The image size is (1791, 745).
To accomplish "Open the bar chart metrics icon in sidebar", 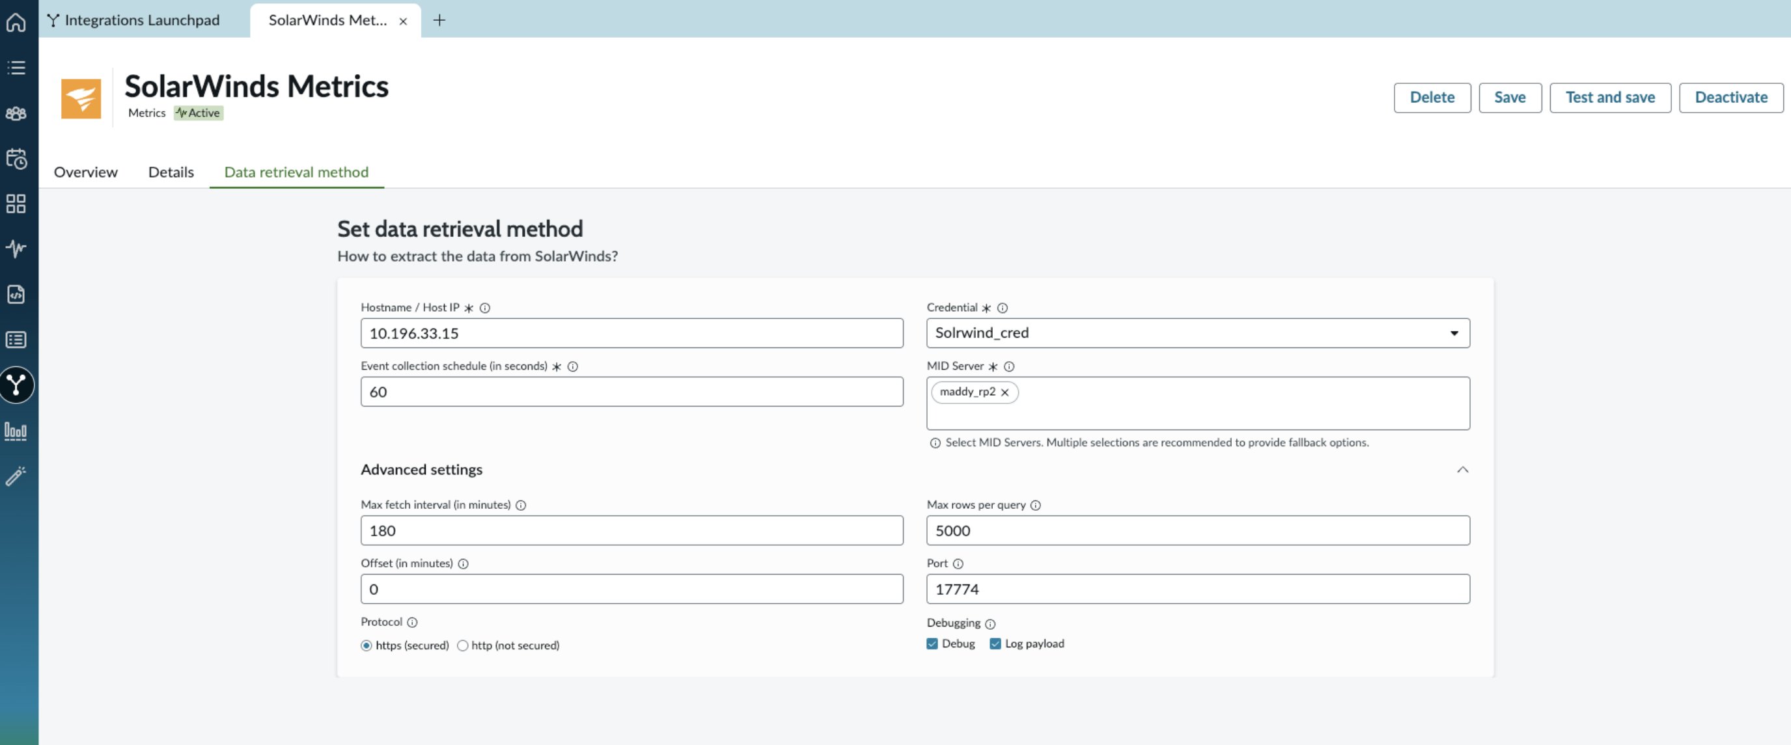I will (x=16, y=431).
